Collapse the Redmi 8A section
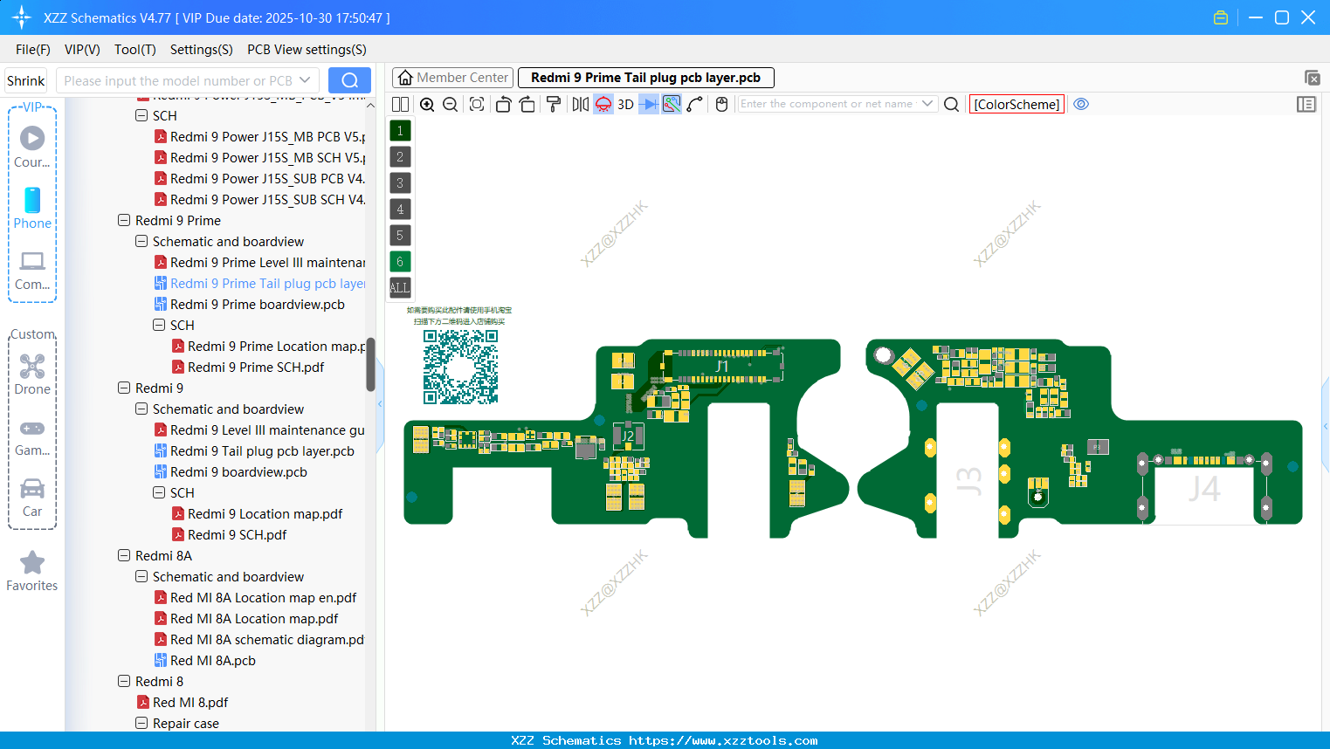This screenshot has height=749, width=1330. (x=124, y=555)
